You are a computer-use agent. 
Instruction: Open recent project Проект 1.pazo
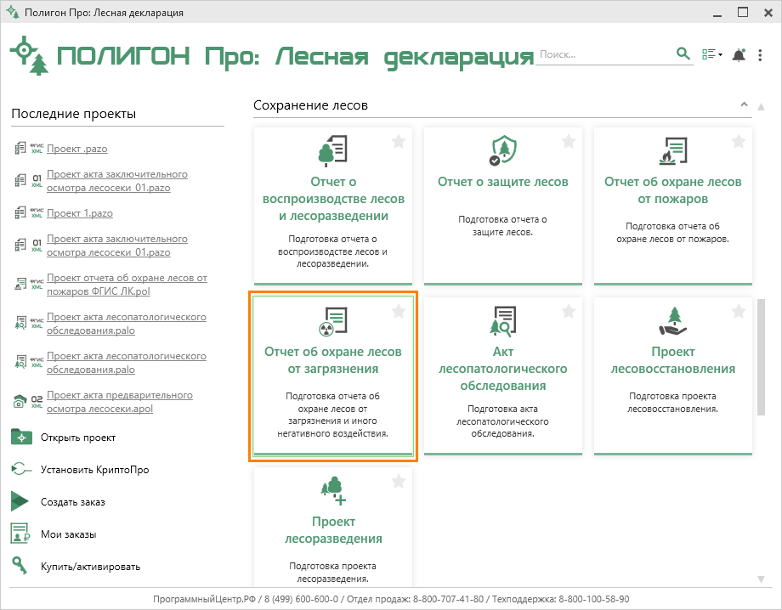coord(80,212)
